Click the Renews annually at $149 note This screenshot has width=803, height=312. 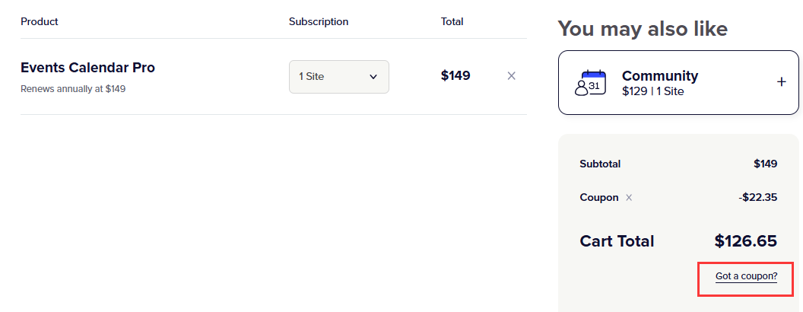pyautogui.click(x=73, y=89)
